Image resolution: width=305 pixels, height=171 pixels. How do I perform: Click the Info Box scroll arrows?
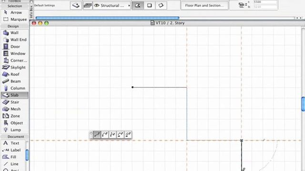pos(299,18)
